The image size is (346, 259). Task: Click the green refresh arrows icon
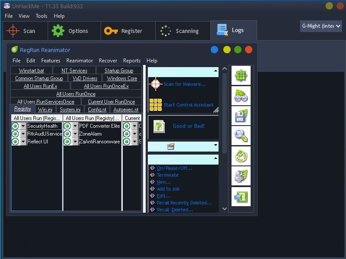pos(241,156)
